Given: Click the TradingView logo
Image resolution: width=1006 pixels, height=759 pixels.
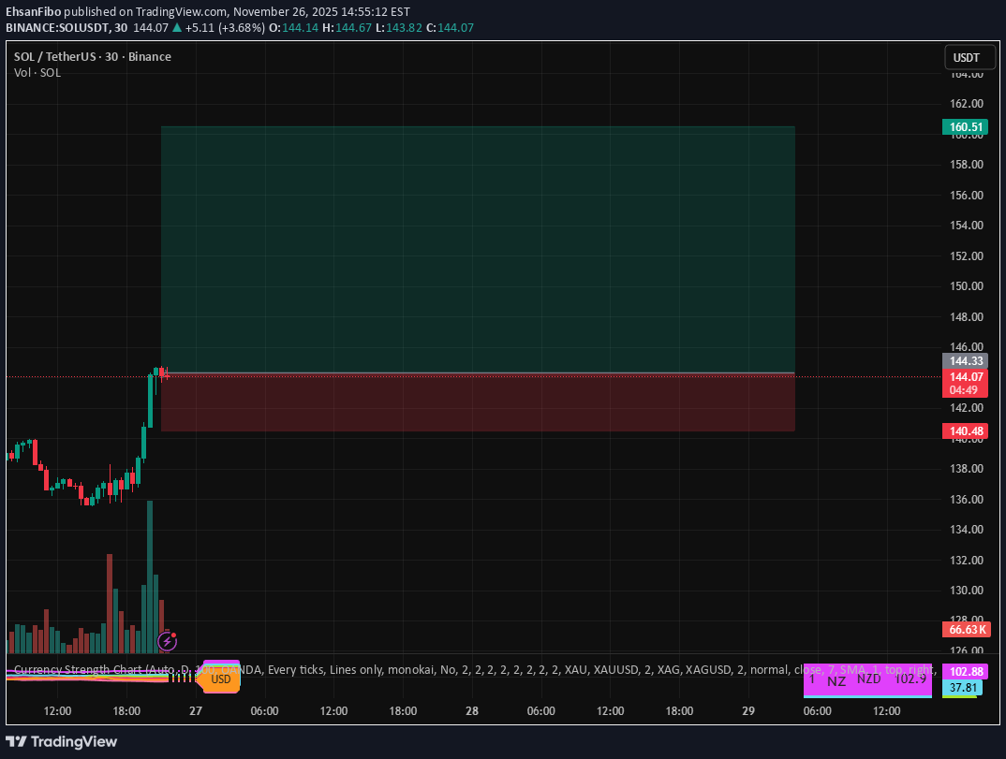Looking at the screenshot, I should point(62,741).
